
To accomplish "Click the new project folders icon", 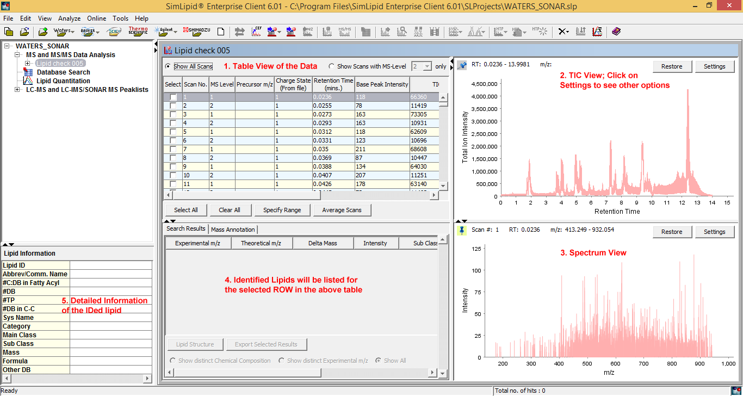I will coord(8,32).
